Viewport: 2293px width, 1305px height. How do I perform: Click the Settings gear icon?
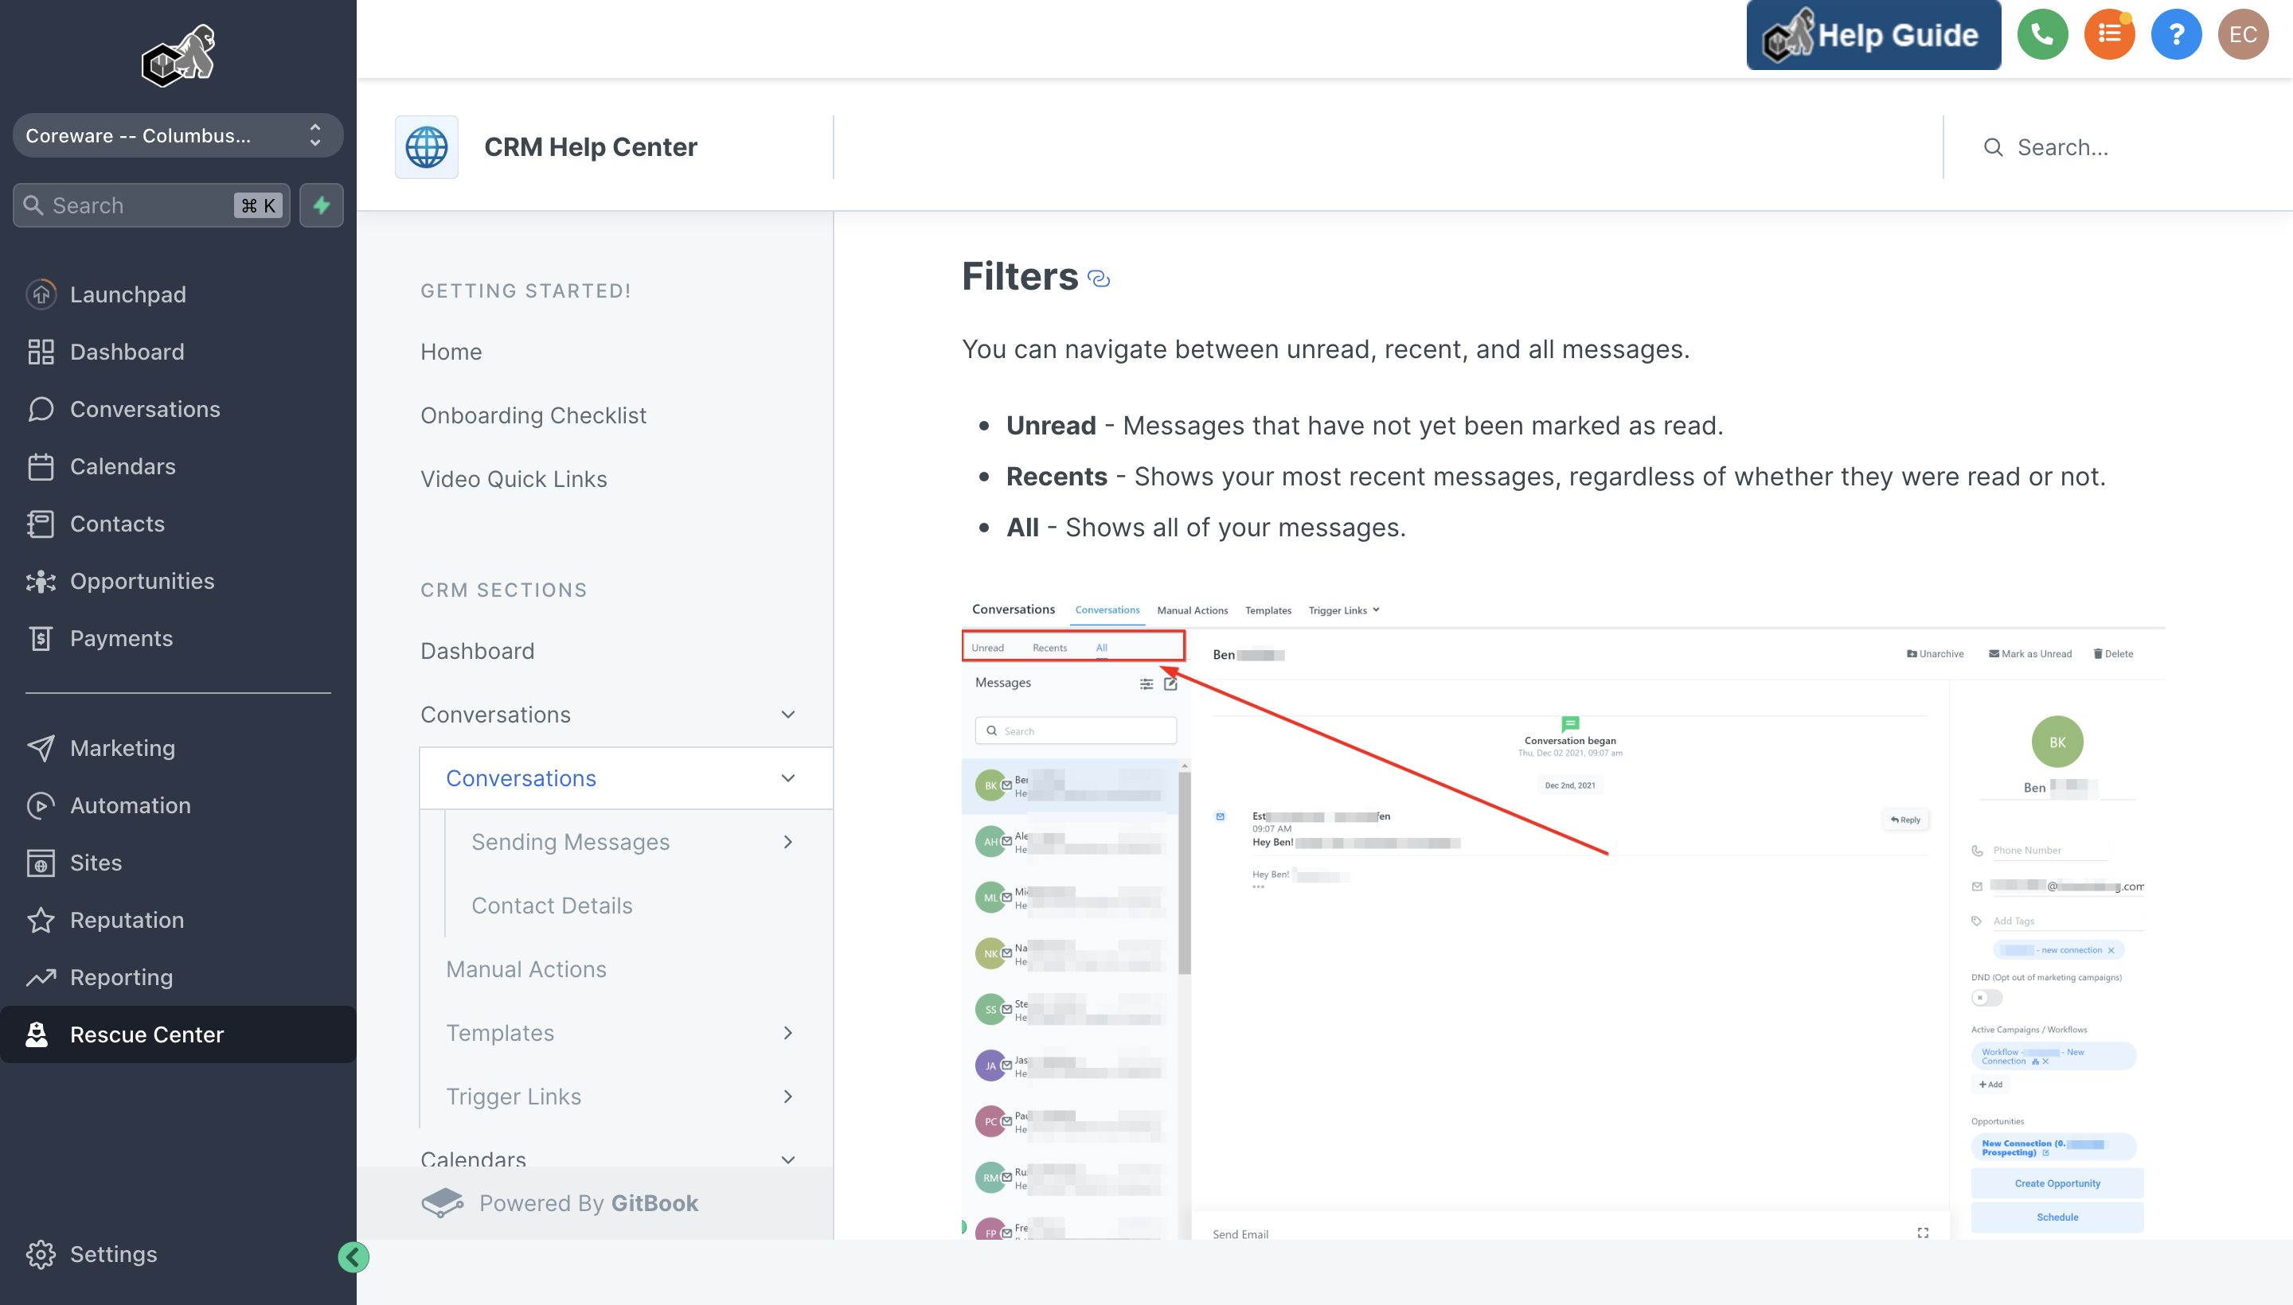(41, 1254)
